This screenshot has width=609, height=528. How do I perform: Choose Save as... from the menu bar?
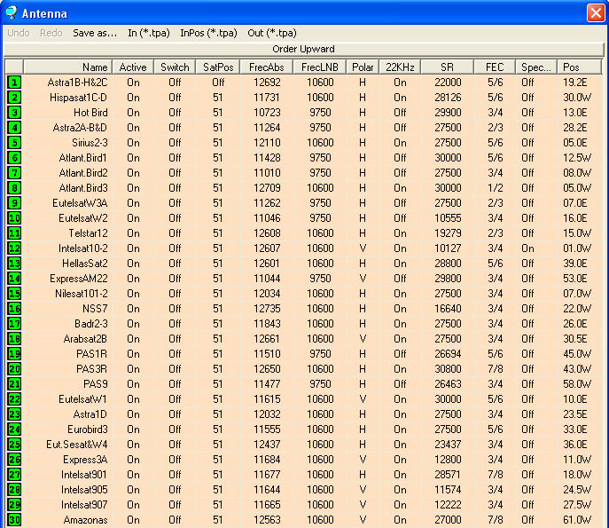95,33
